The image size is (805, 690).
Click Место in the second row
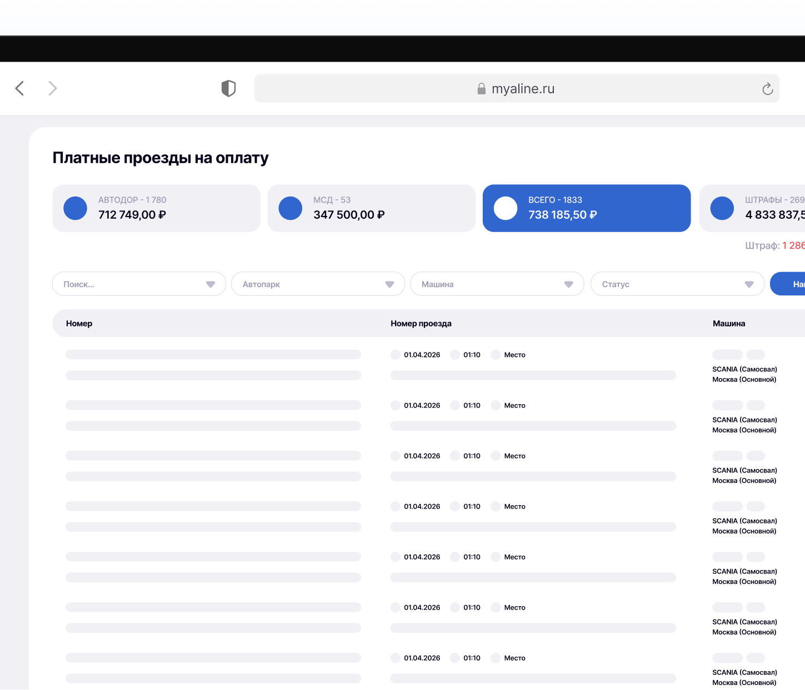[514, 405]
